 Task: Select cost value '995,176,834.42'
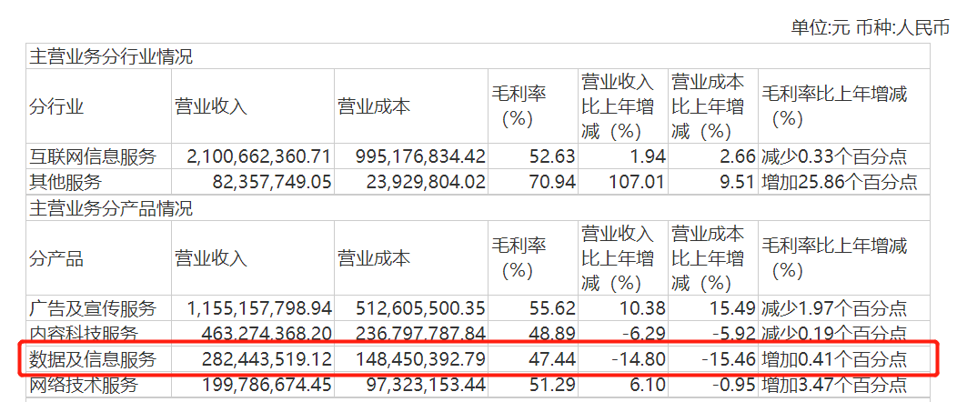coord(422,156)
